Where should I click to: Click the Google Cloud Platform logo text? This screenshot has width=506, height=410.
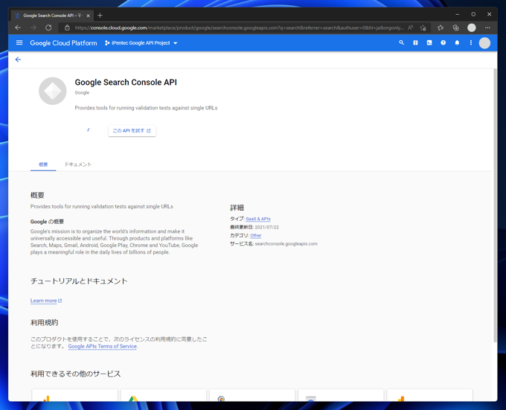63,43
